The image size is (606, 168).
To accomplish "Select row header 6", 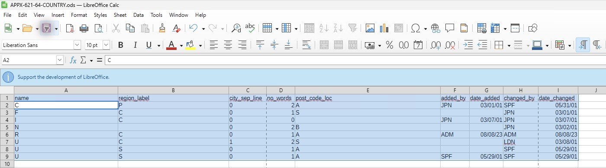I will coord(7,134).
